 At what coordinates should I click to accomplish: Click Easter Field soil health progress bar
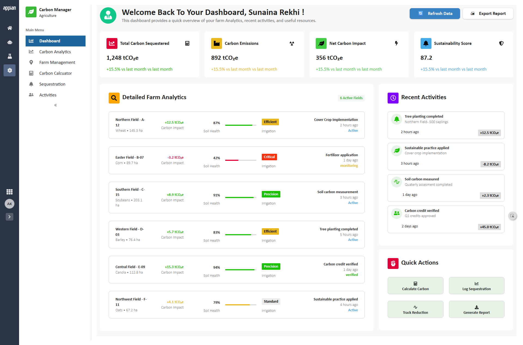point(241,160)
